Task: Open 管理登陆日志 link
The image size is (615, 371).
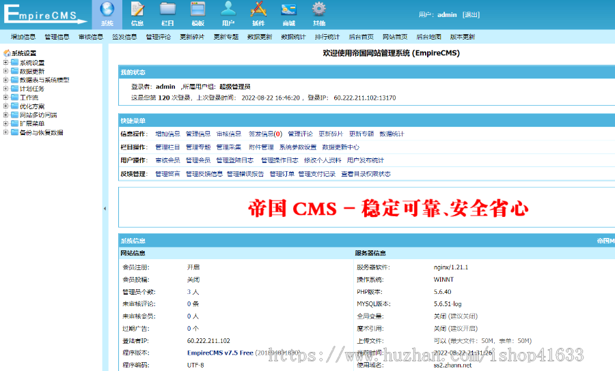Action: point(235,160)
